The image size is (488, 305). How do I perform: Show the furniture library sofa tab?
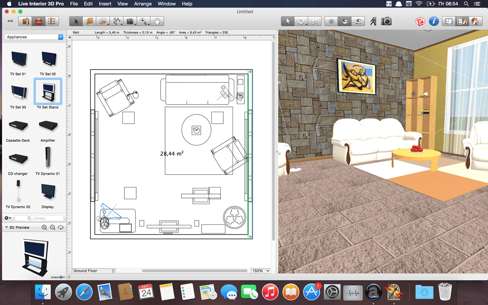coord(39,21)
